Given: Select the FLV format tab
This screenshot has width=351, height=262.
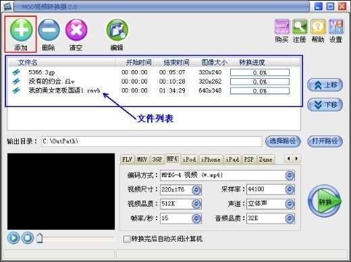Looking at the screenshot, I should pyautogui.click(x=127, y=160).
